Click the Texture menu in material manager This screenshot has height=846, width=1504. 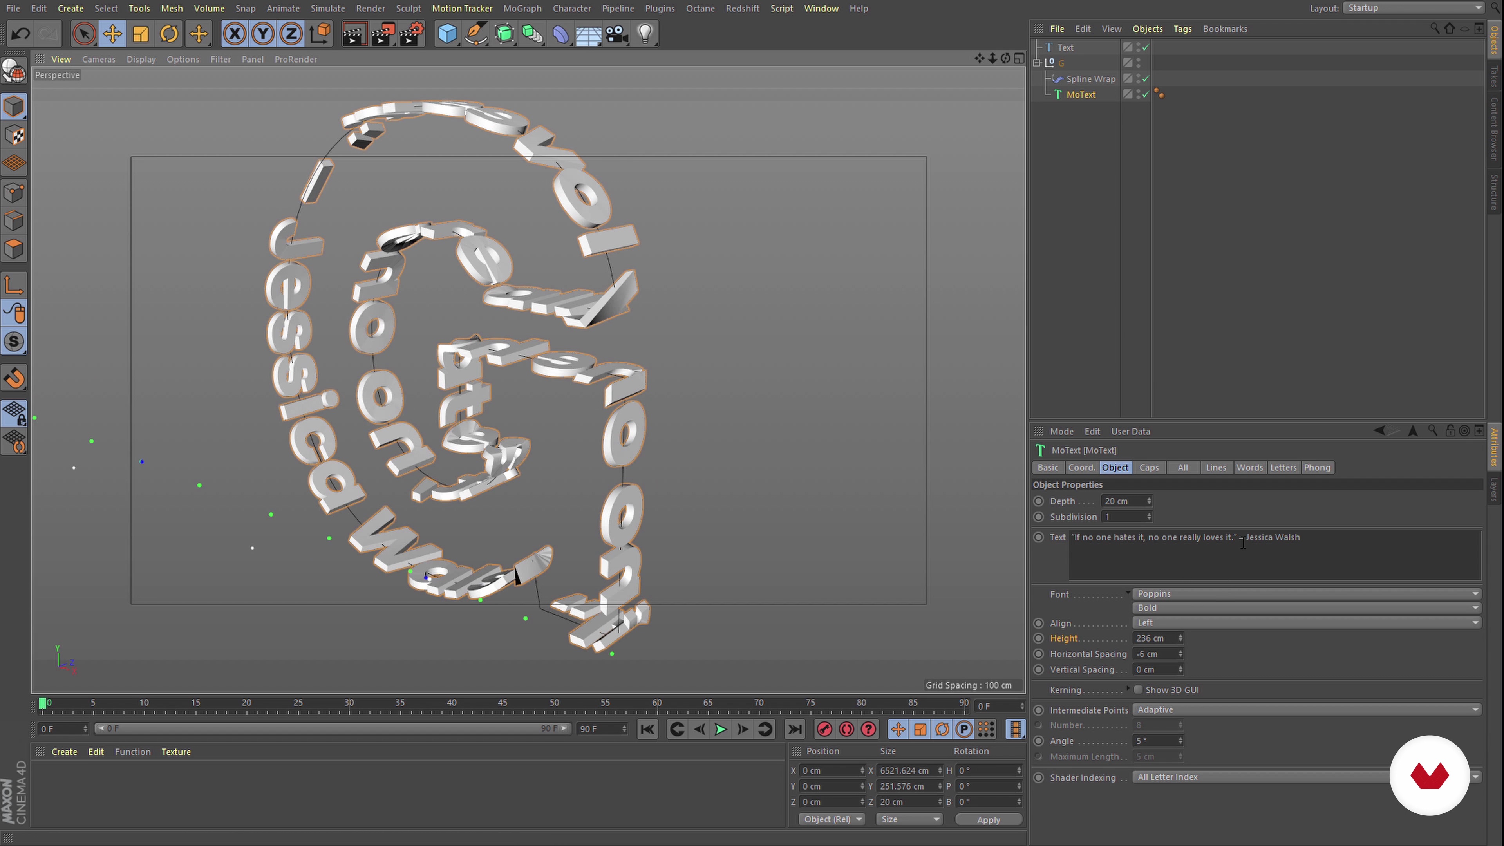point(176,752)
